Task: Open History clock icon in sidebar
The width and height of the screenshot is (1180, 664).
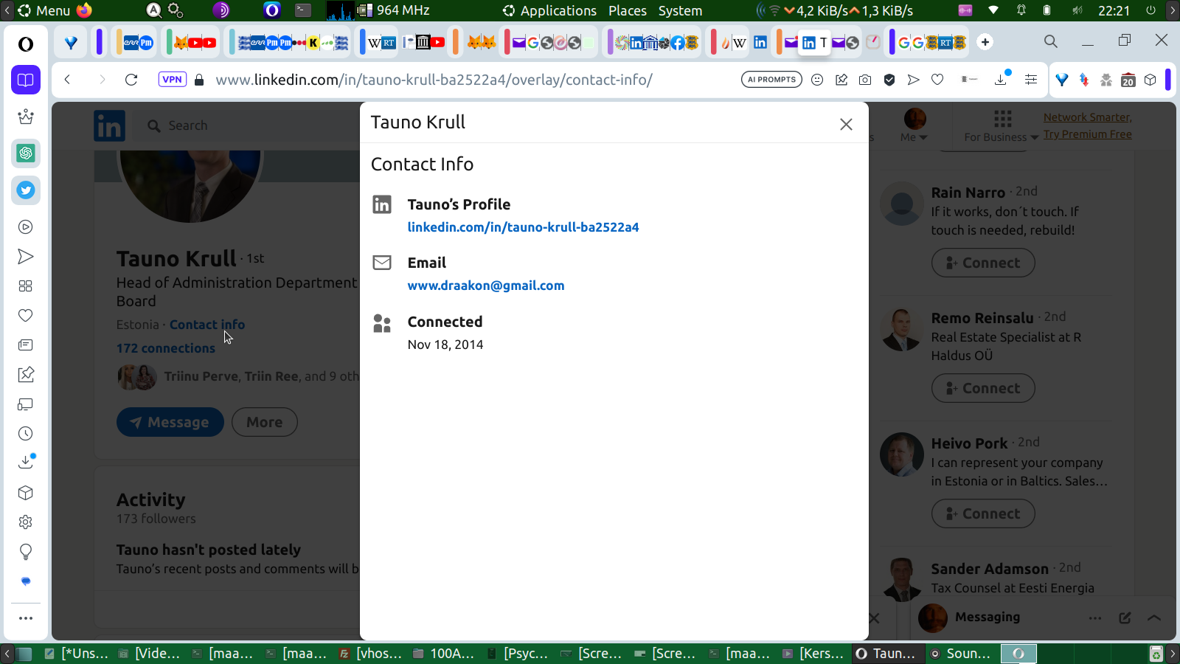Action: click(x=26, y=434)
